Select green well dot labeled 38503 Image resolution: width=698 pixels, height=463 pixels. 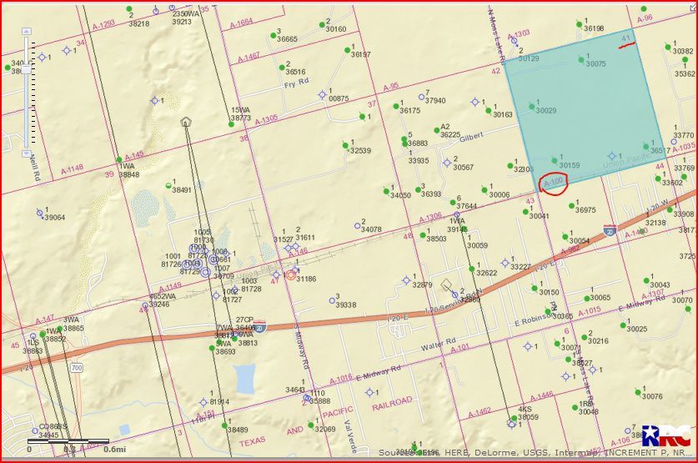tap(423, 235)
